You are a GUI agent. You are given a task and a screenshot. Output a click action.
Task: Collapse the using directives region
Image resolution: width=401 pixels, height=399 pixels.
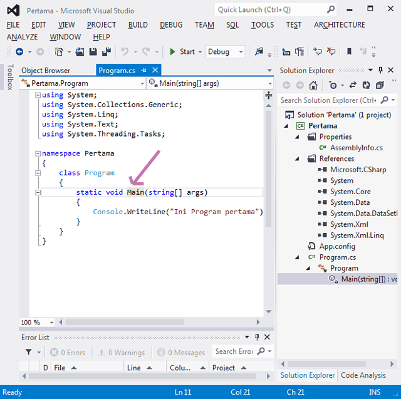click(38, 95)
